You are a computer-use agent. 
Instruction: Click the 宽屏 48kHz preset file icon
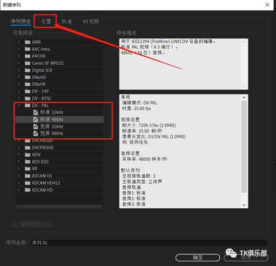(x=35, y=133)
